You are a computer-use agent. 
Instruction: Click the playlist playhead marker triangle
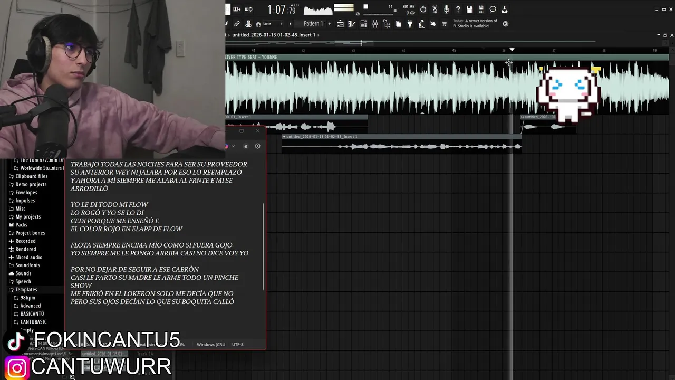pyautogui.click(x=512, y=49)
